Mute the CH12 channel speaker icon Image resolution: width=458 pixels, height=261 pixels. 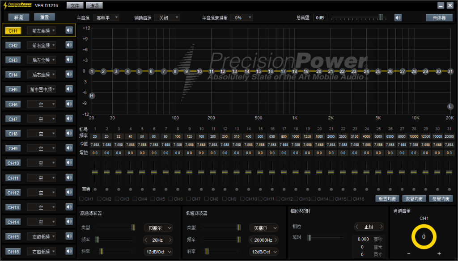pyautogui.click(x=69, y=192)
